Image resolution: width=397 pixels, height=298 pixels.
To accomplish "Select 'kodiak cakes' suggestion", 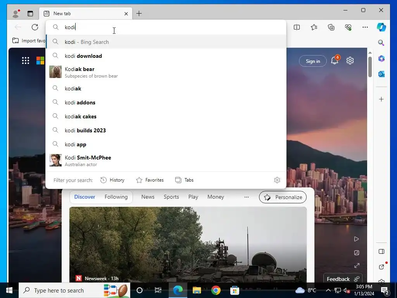I will coord(166,116).
